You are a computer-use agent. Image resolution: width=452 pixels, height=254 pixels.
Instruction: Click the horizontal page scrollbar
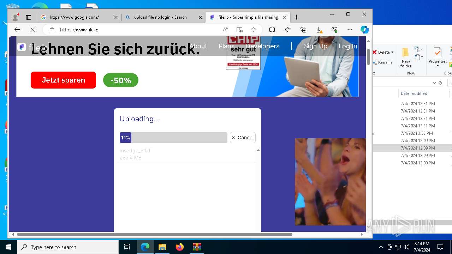tap(155, 234)
